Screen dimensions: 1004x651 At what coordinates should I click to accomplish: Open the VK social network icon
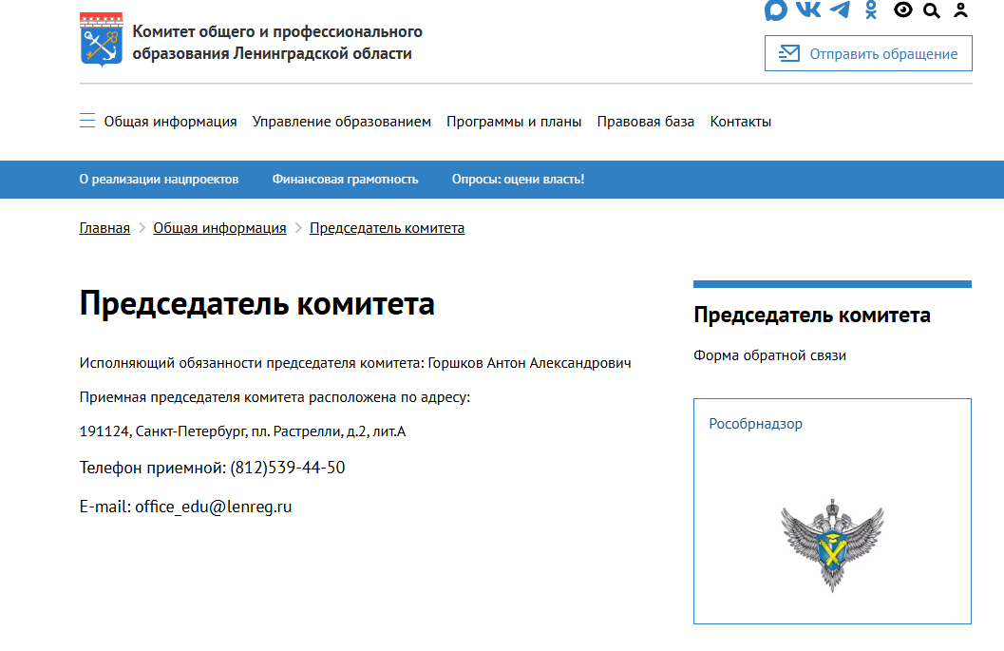pos(808,9)
